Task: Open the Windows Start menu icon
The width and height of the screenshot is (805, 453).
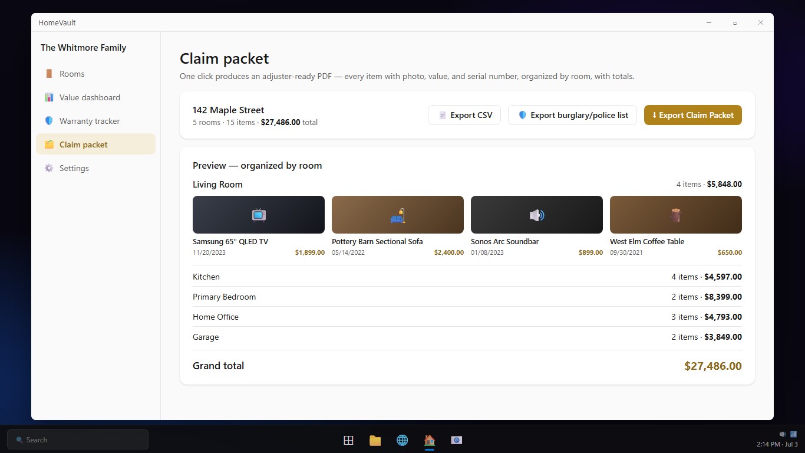Action: [x=348, y=440]
